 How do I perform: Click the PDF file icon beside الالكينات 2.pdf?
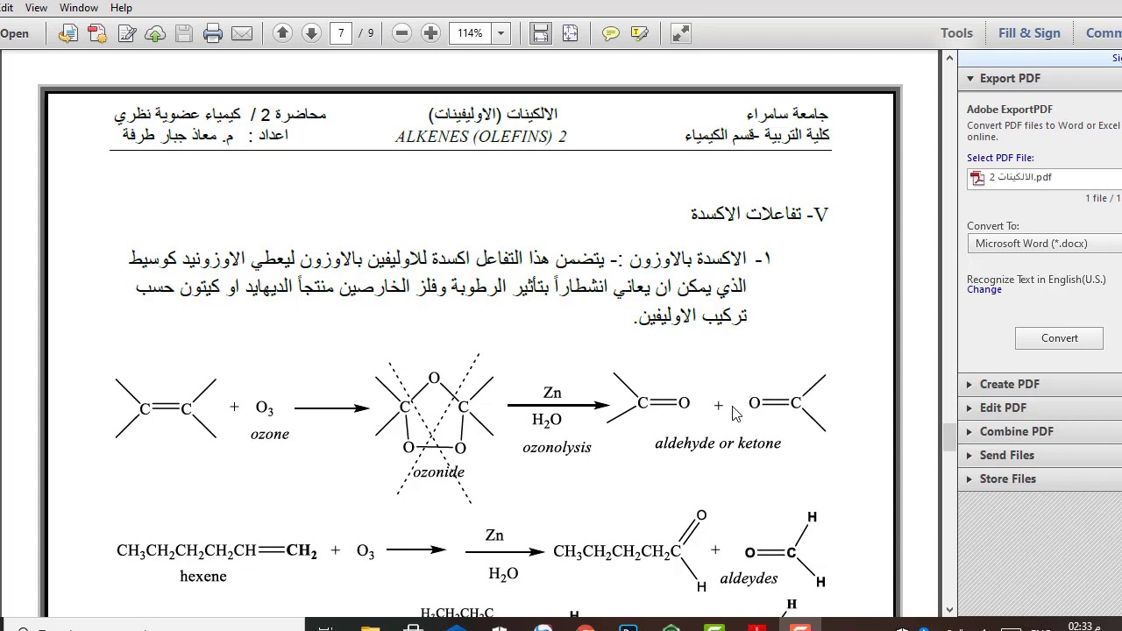977,178
